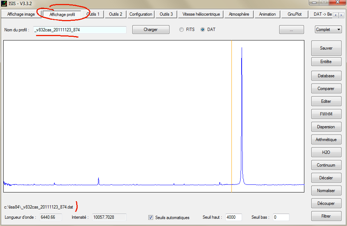Open the Atmosphère tab
Screen dimensions: 347x226
tap(239, 14)
